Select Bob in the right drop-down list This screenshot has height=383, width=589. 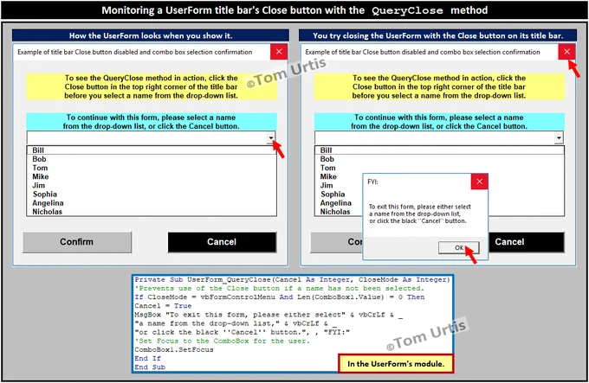point(439,159)
